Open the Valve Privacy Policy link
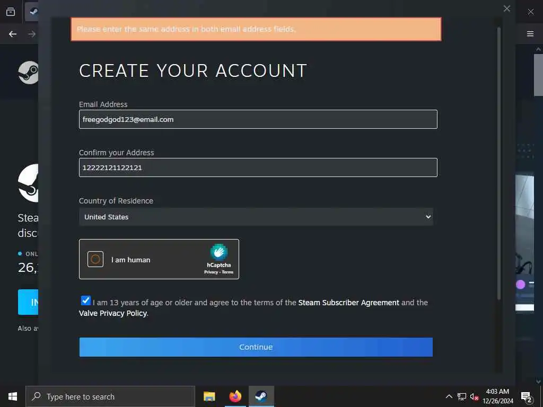The width and height of the screenshot is (543, 407). 113,313
